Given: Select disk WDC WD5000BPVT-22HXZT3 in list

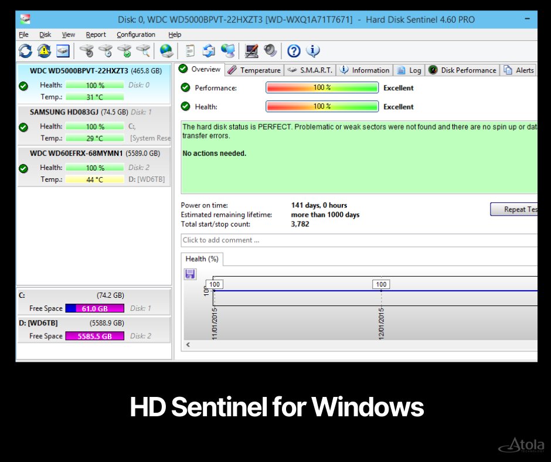Looking at the screenshot, I should coord(94,84).
